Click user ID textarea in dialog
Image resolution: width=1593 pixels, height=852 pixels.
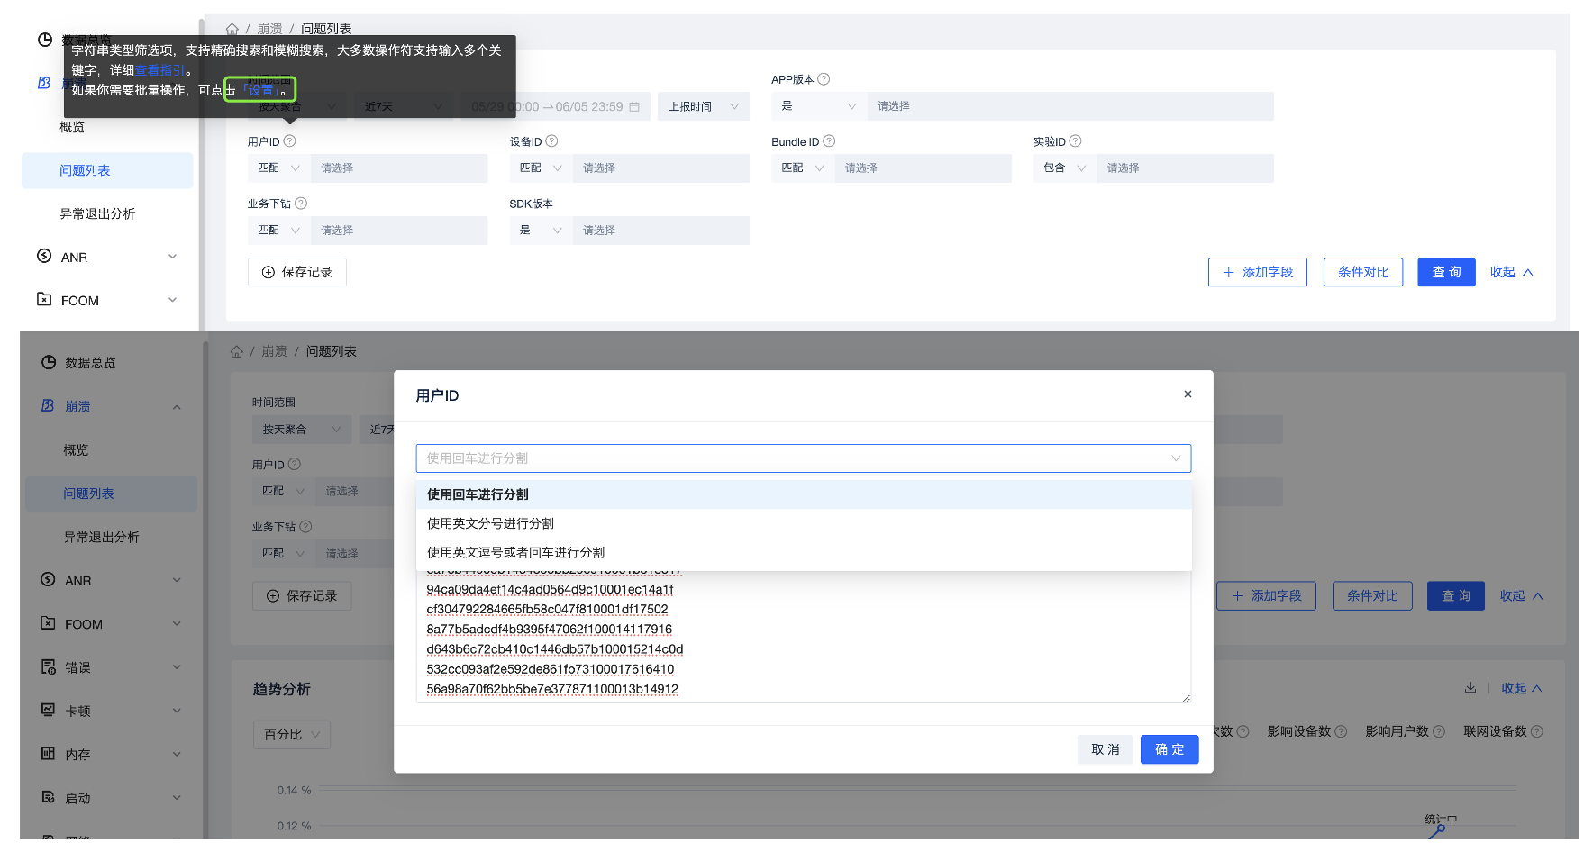coord(804,637)
